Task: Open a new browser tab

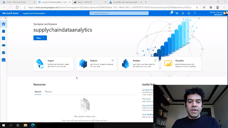Action: 146,2
